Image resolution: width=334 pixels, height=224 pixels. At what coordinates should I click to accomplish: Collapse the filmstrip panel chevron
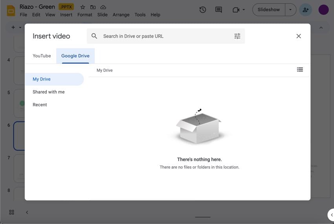[27, 212]
